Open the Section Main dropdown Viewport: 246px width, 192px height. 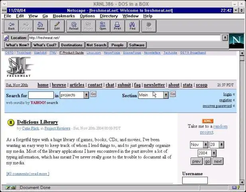166,95
